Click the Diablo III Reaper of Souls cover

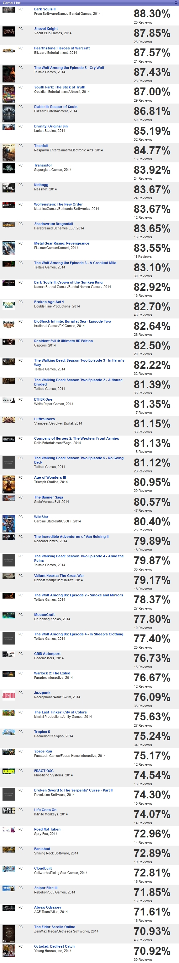8,113
